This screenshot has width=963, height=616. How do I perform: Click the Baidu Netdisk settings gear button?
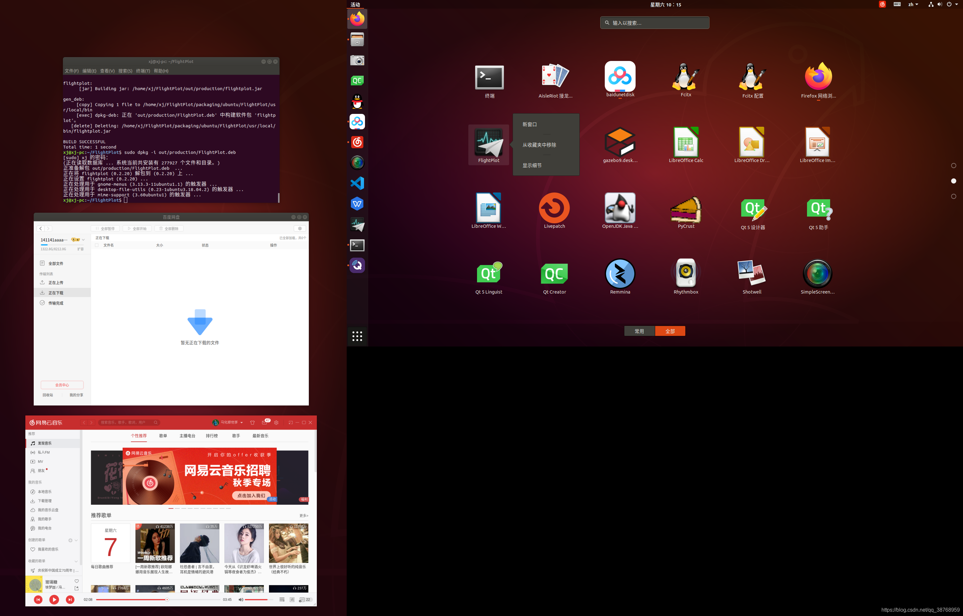coord(300,228)
